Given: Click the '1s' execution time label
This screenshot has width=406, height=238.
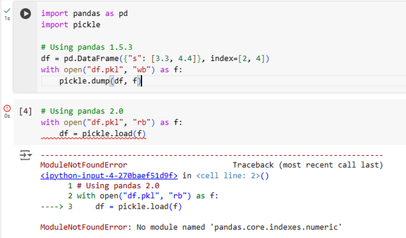Looking at the screenshot, I should 7,18.
